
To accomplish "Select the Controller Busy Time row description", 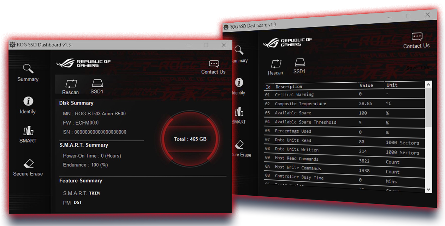I will click(299, 177).
